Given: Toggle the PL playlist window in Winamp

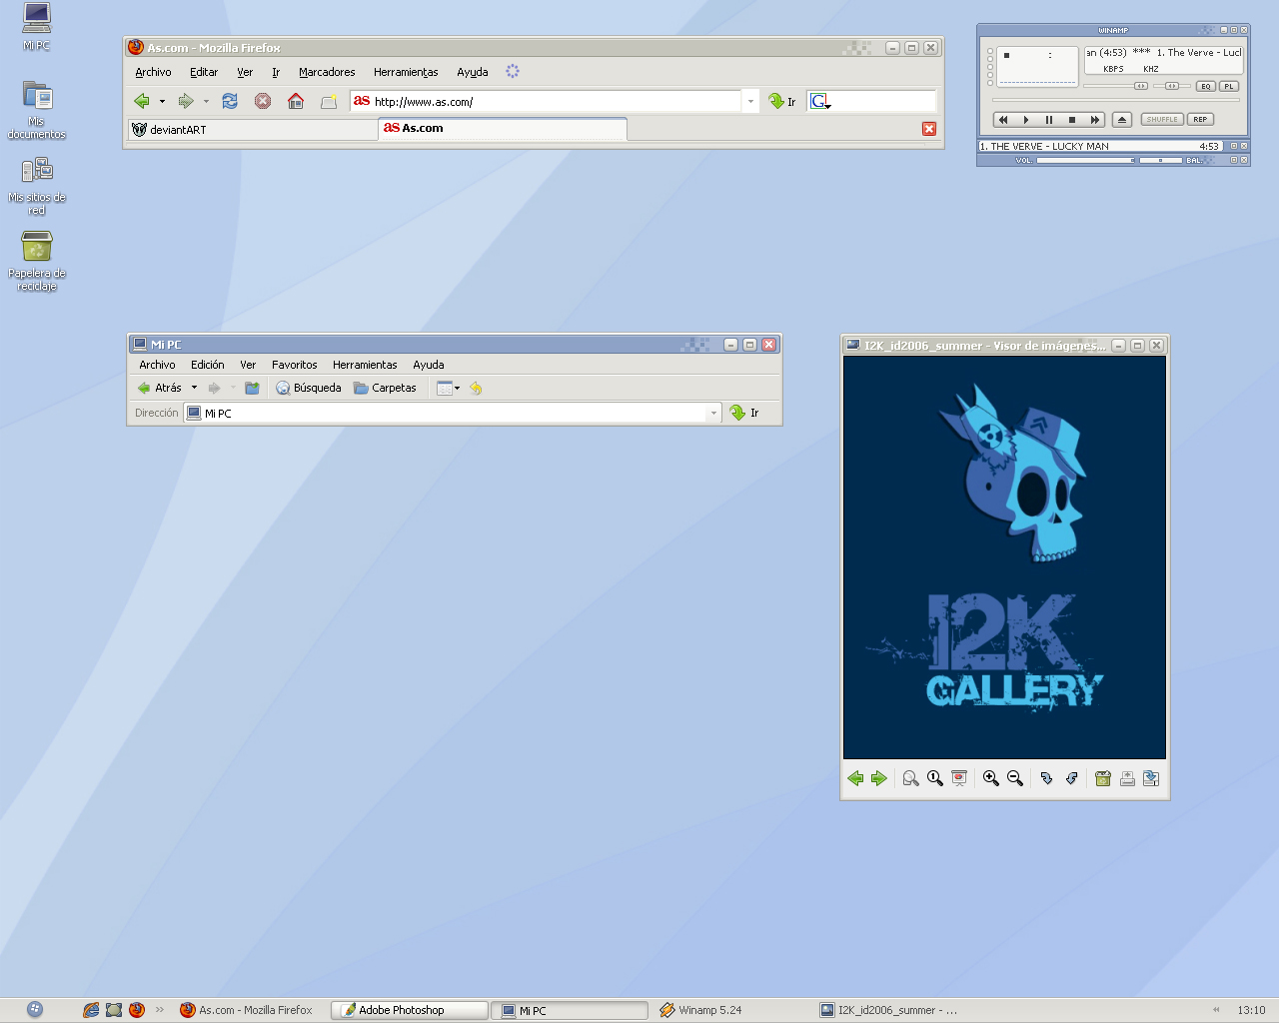Looking at the screenshot, I should coord(1229,86).
